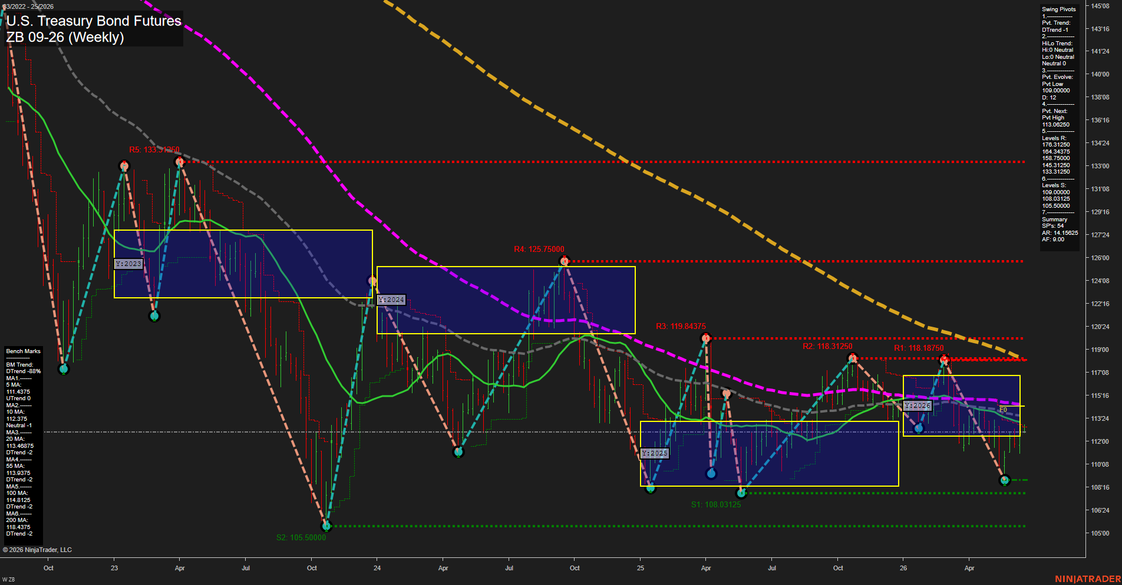The width and height of the screenshot is (1122, 585).
Task: Click the Bench Marks panel heading
Action: (24, 351)
